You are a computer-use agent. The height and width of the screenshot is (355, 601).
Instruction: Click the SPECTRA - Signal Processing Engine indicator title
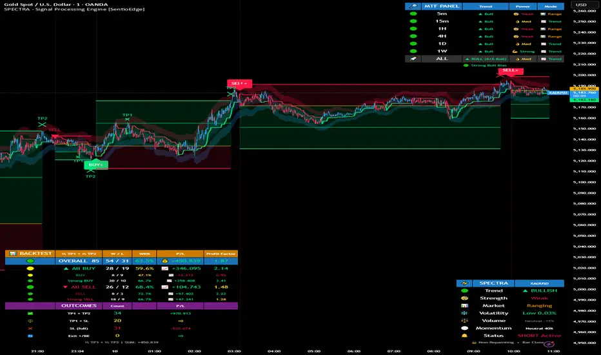(74, 9)
